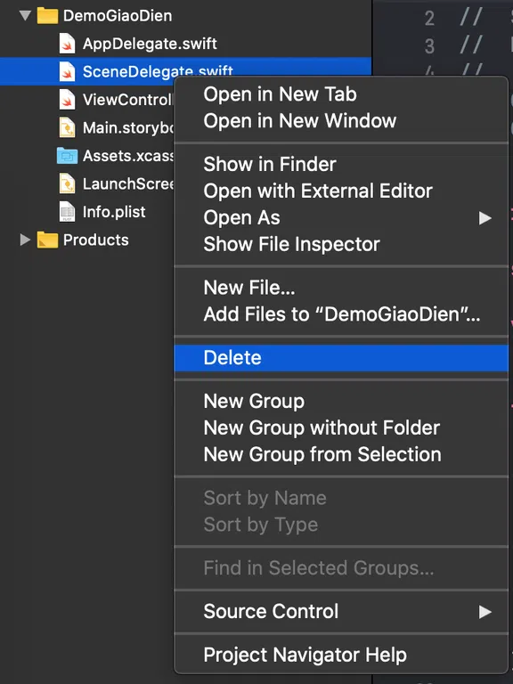Expand the Products group disclosure triangle
The width and height of the screenshot is (513, 684).
[x=25, y=240]
